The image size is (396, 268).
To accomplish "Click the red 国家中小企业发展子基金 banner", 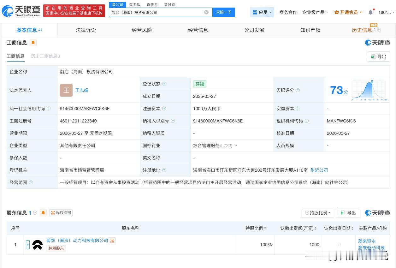I will pos(74,11).
